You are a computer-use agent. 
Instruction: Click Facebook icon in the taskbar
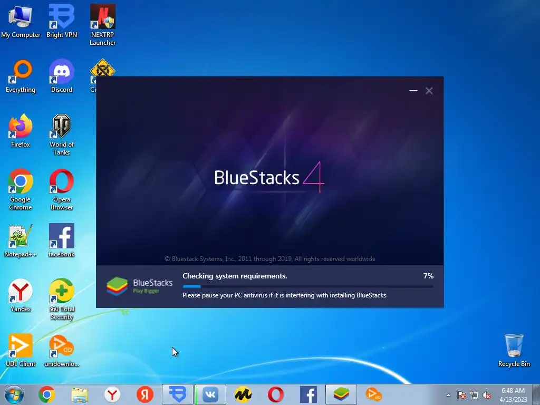308,394
